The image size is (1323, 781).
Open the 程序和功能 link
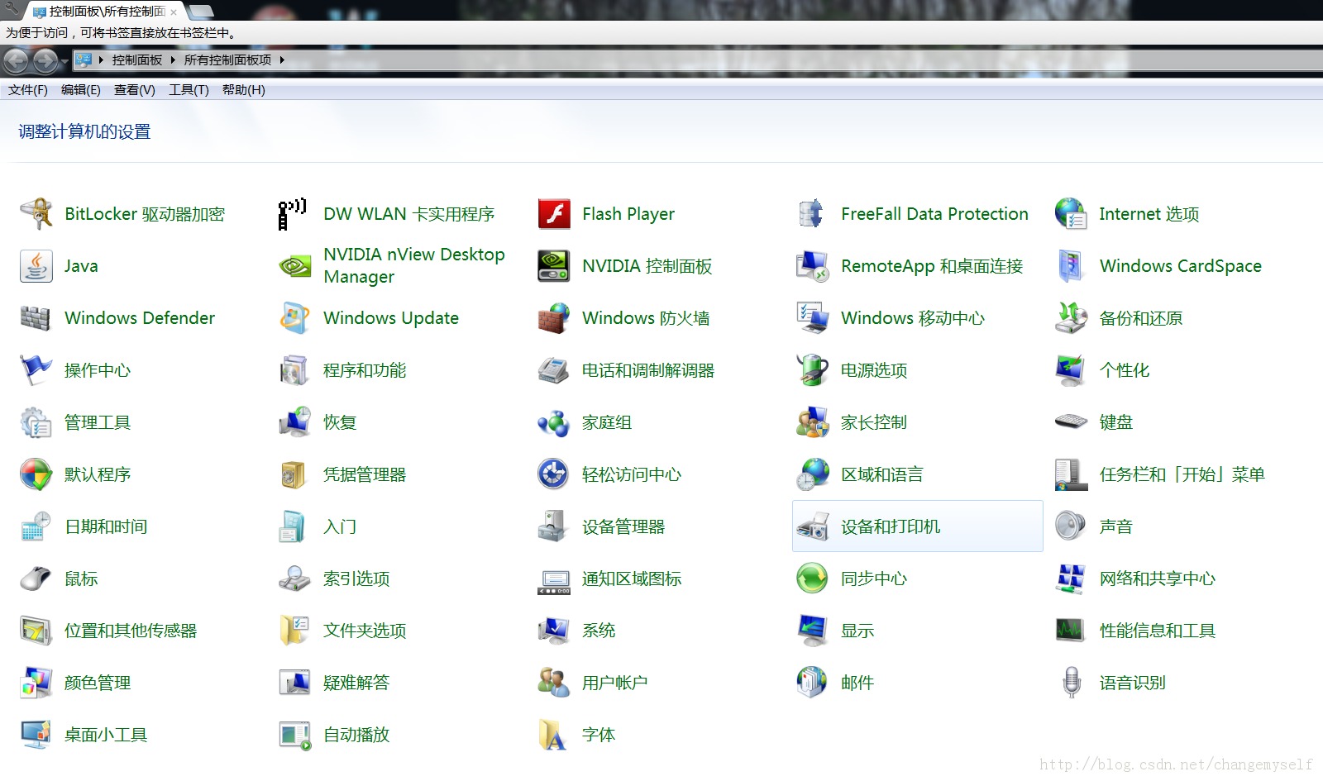365,370
